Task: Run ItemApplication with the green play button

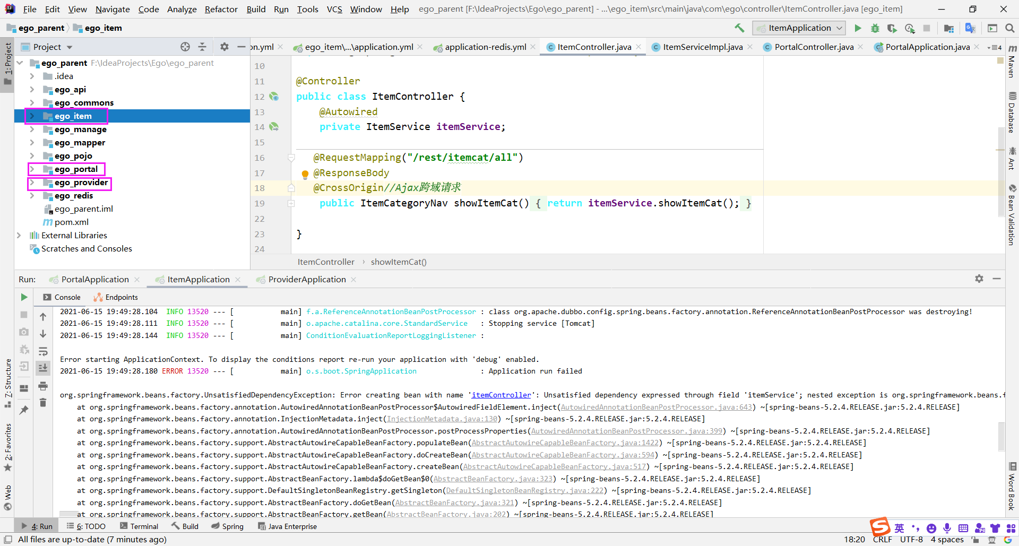Action: tap(858, 28)
